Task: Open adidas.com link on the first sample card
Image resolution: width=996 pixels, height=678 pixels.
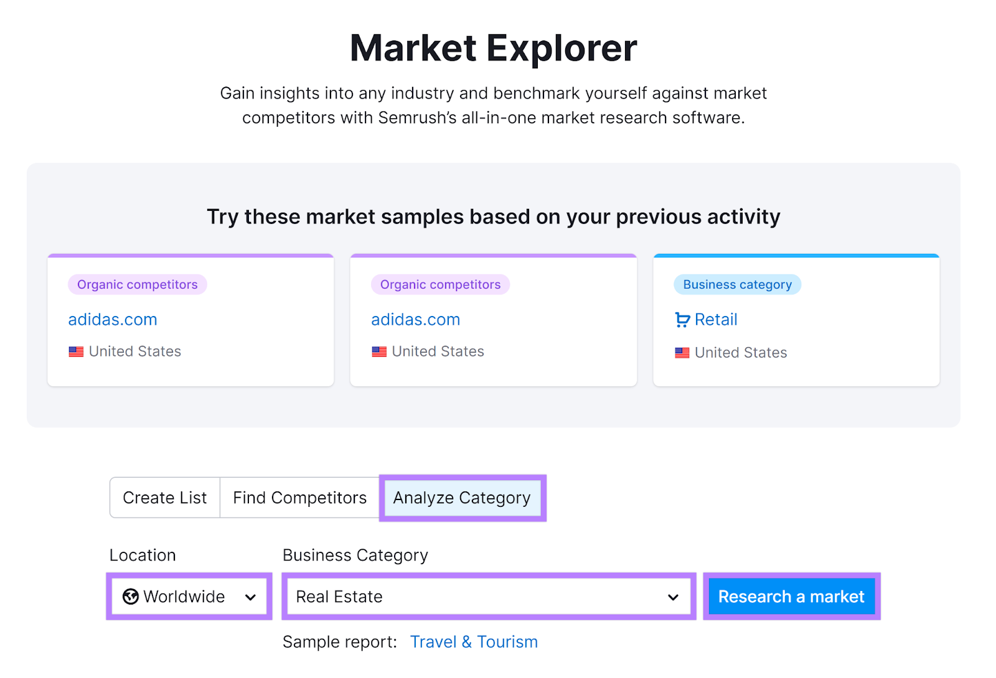Action: (x=112, y=319)
